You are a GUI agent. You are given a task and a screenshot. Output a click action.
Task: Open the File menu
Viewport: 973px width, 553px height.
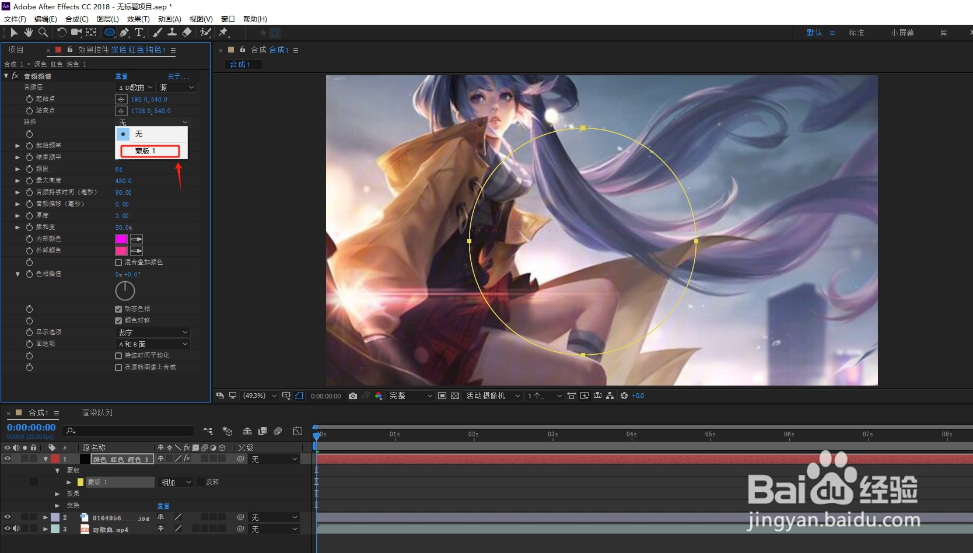point(15,19)
